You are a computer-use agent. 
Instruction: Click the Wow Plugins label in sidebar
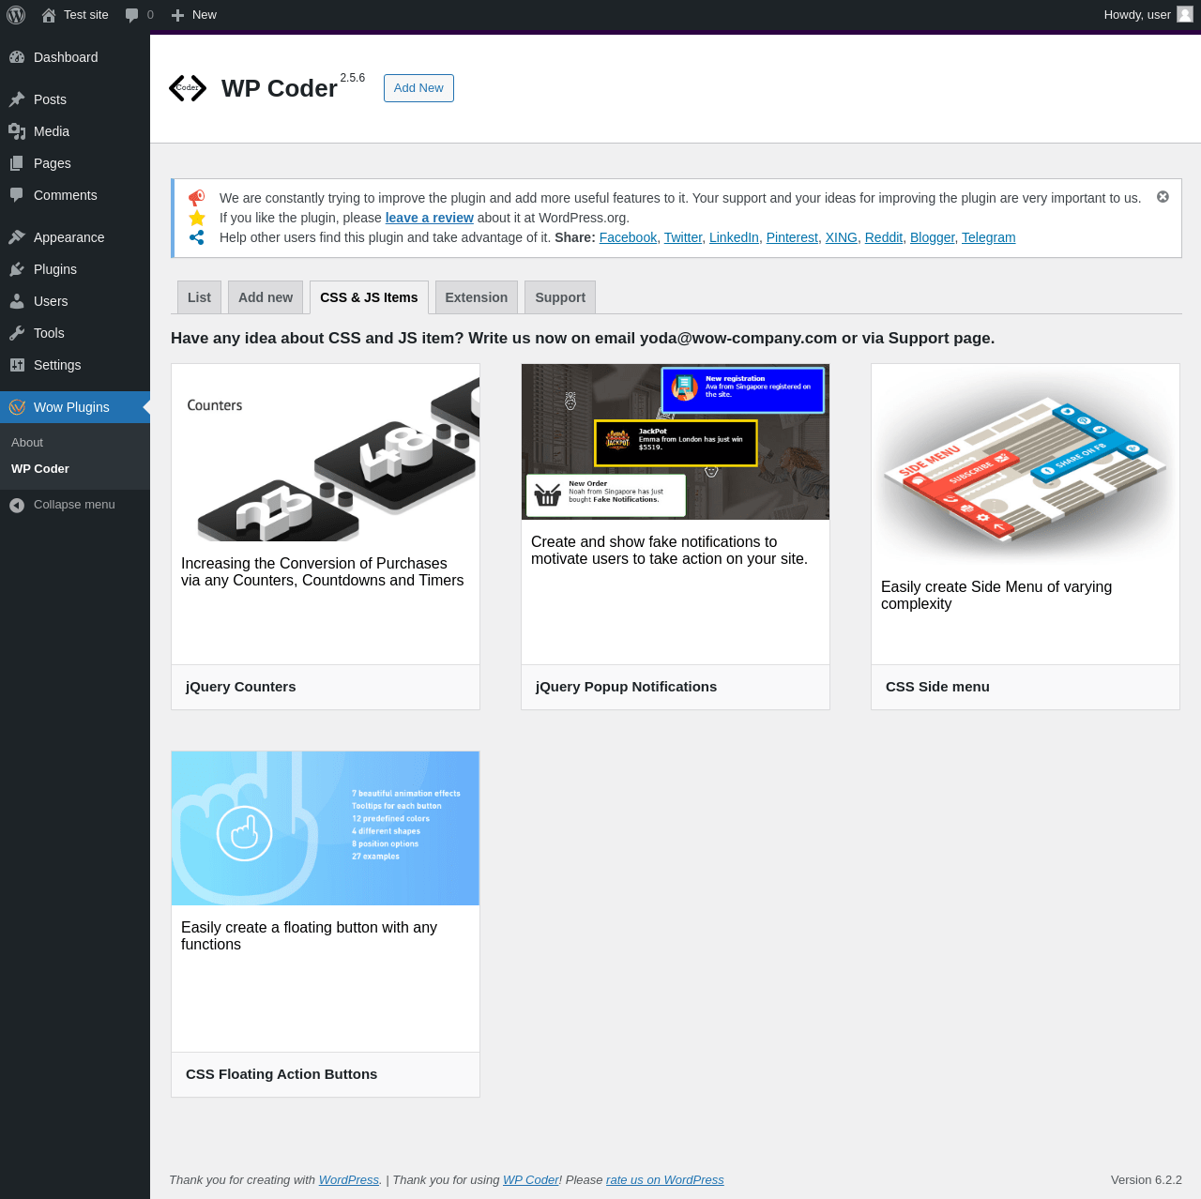(x=71, y=407)
